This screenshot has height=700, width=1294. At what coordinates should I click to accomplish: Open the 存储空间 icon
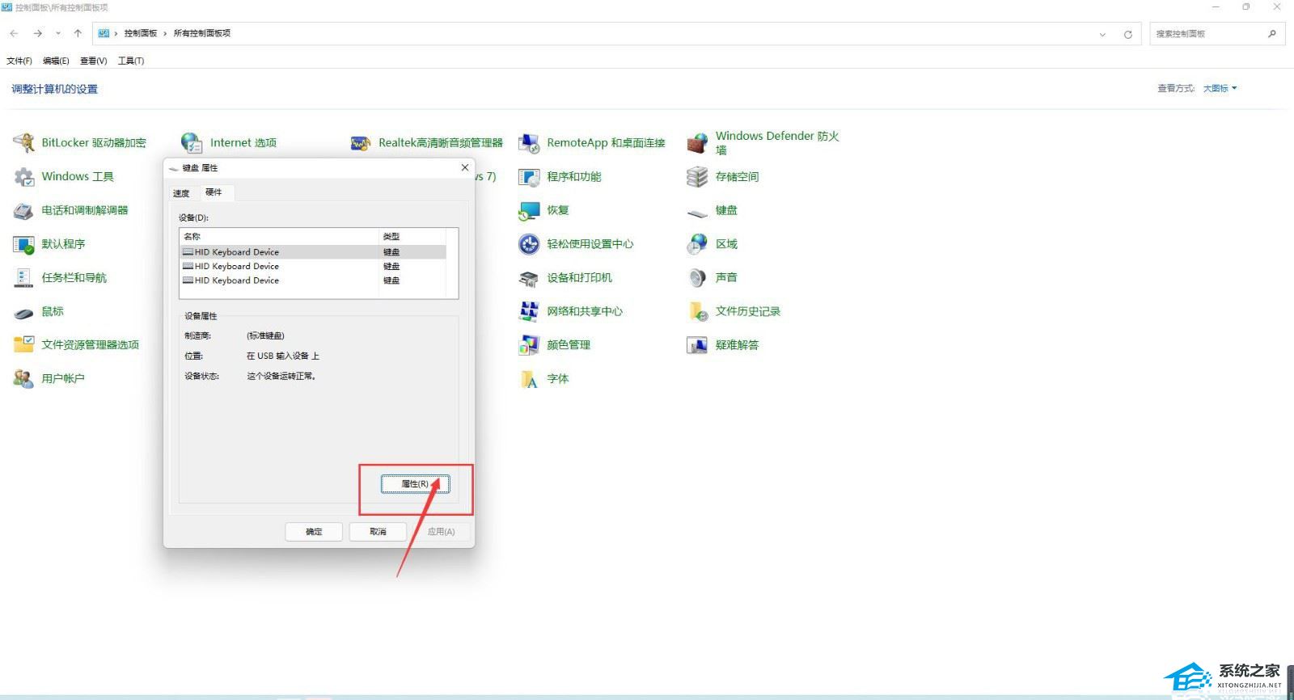(x=697, y=177)
